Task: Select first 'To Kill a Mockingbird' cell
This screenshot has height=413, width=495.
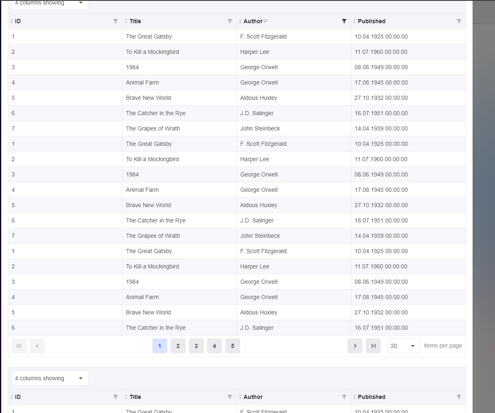Action: [x=179, y=52]
